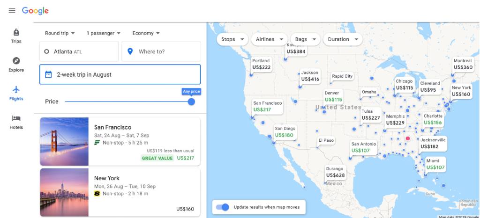
Task: Click the calendar icon in date field
Action: 48,74
